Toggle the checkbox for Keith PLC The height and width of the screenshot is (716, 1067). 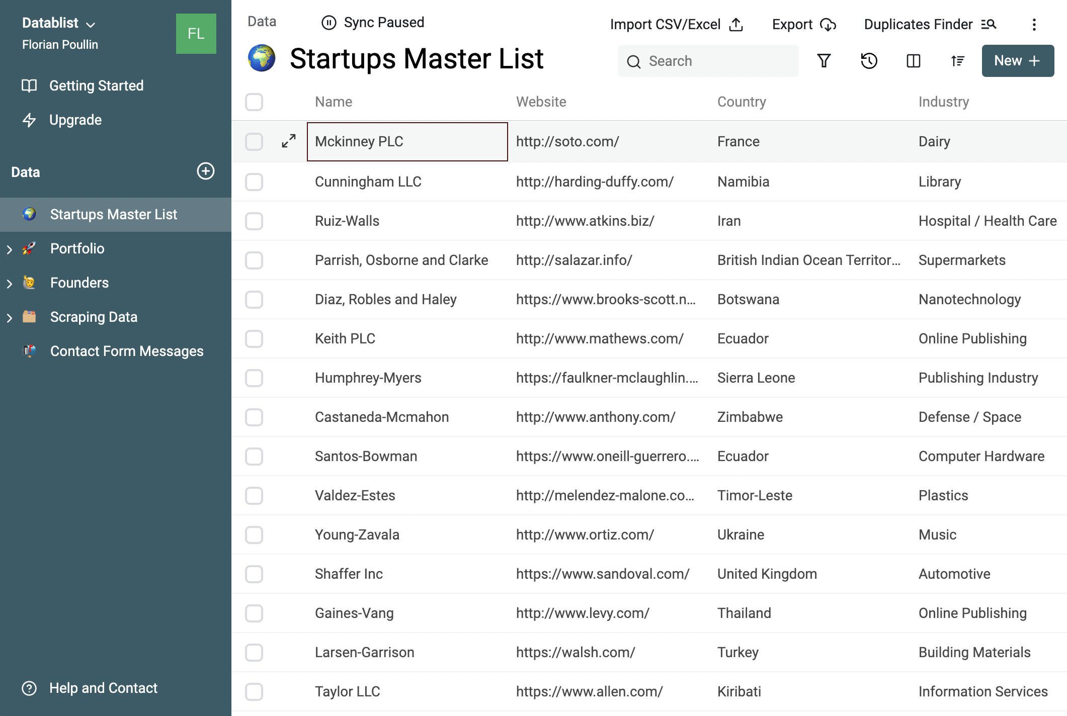tap(255, 339)
